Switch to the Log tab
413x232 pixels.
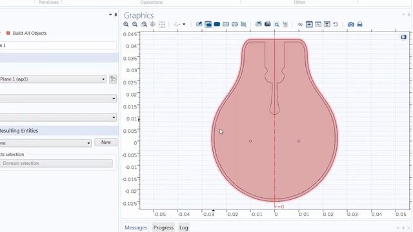(183, 227)
